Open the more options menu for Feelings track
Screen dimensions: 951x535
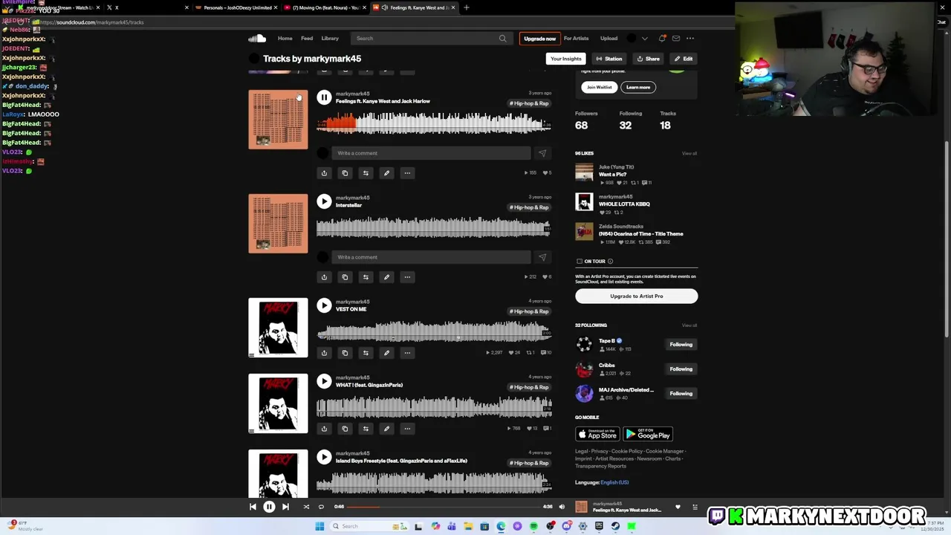(x=407, y=173)
